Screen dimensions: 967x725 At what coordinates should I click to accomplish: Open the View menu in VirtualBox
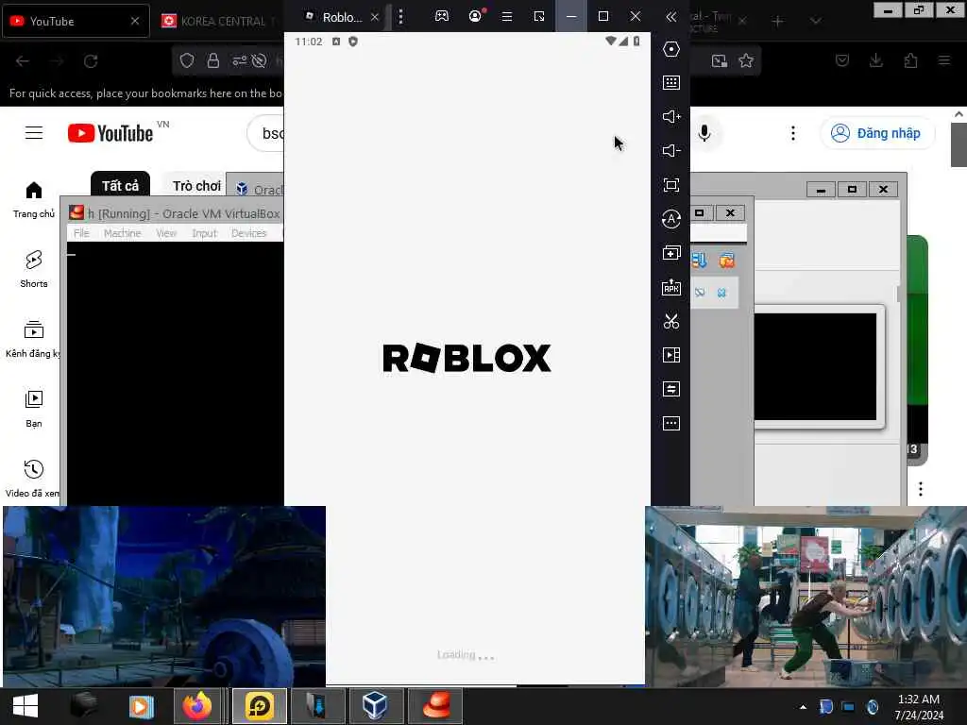166,233
